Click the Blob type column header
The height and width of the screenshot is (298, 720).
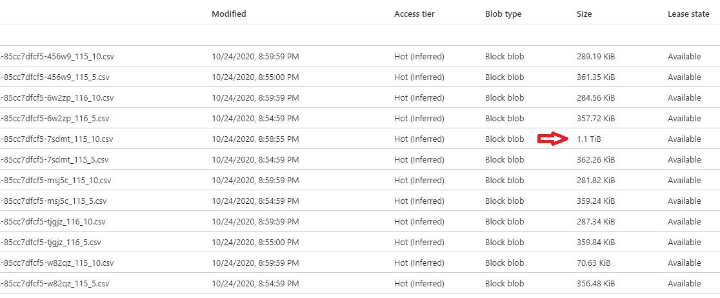pos(503,14)
